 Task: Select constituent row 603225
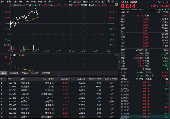[x=59, y=102]
